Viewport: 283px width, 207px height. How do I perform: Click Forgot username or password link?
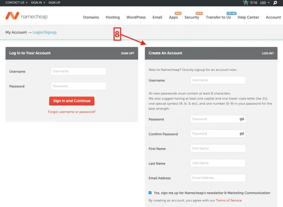(72, 112)
